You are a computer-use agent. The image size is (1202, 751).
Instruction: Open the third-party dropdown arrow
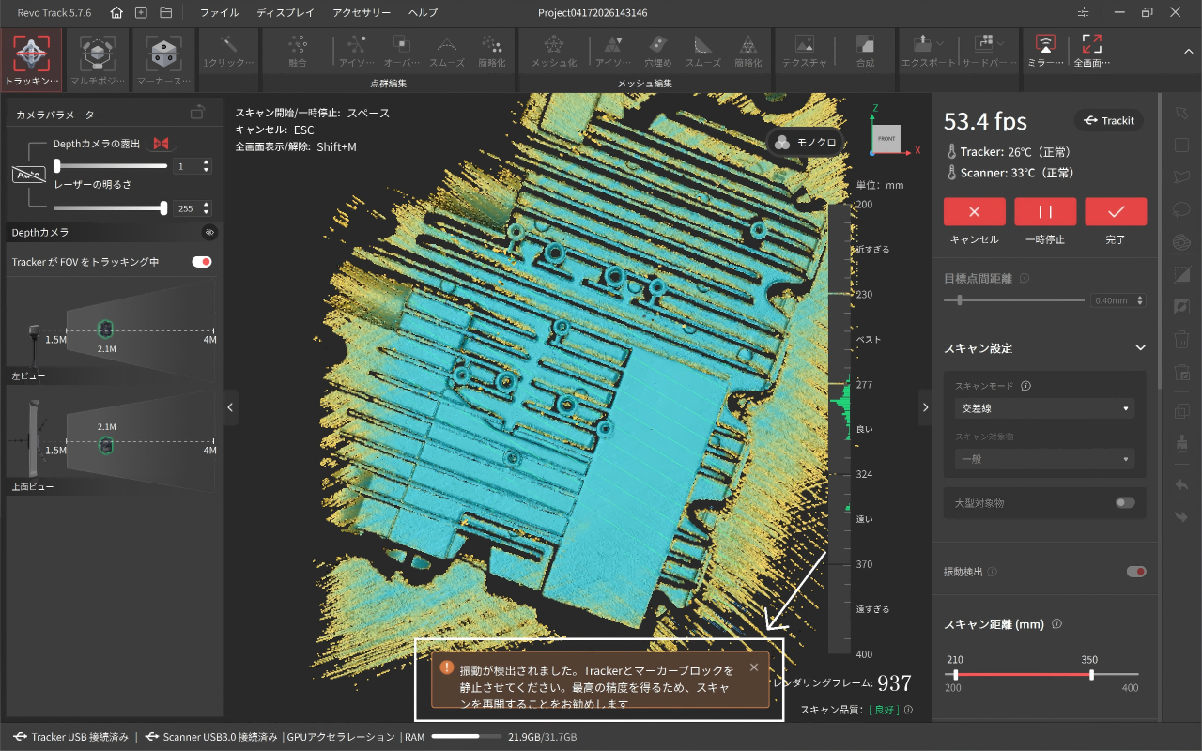1001,43
